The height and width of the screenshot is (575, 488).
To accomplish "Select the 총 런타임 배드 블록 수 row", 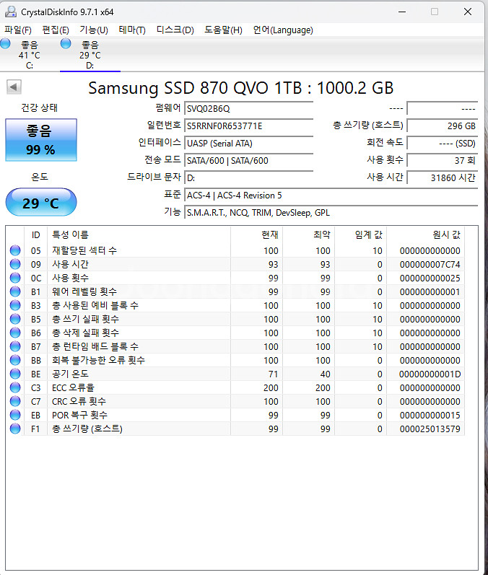I will click(x=235, y=346).
